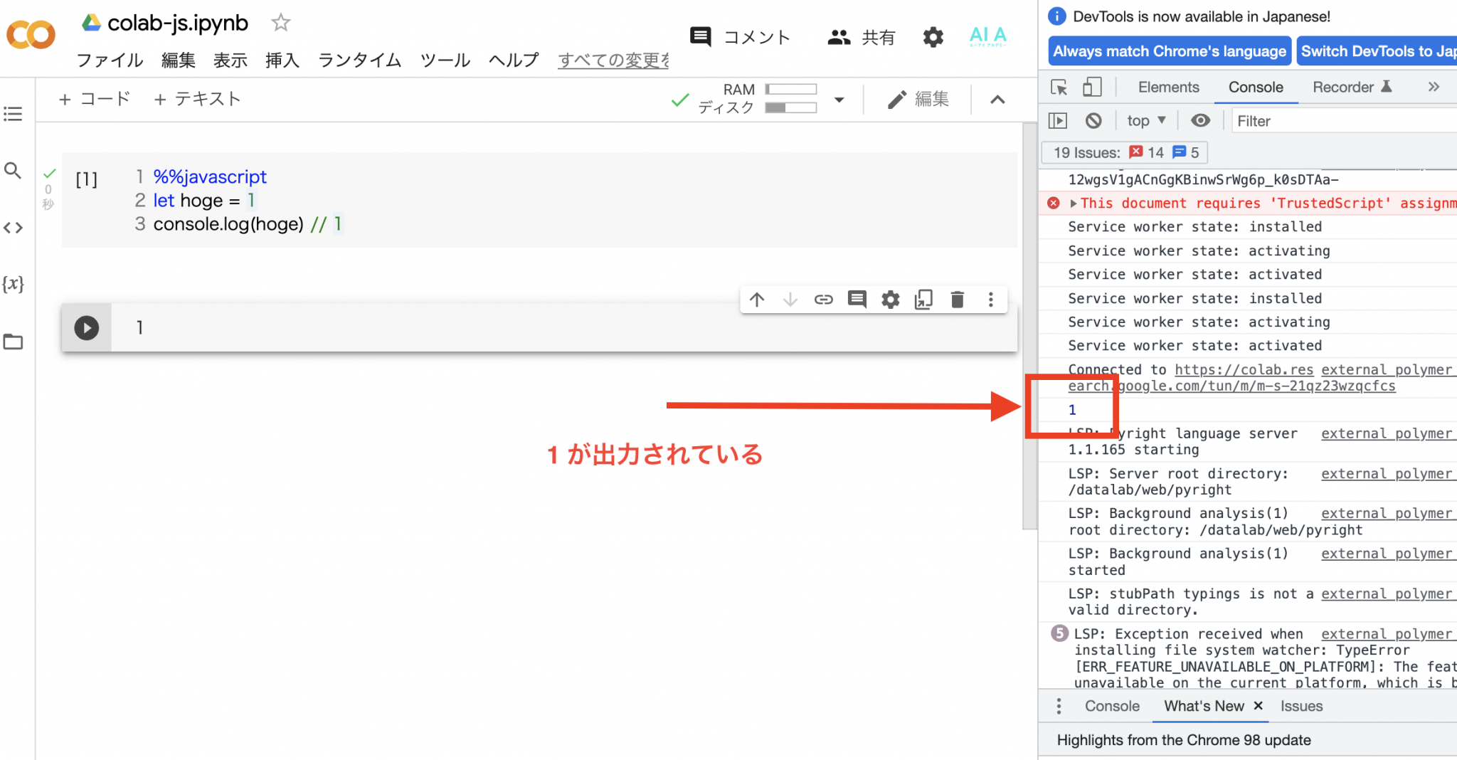Copy link to cell icon

coord(823,300)
